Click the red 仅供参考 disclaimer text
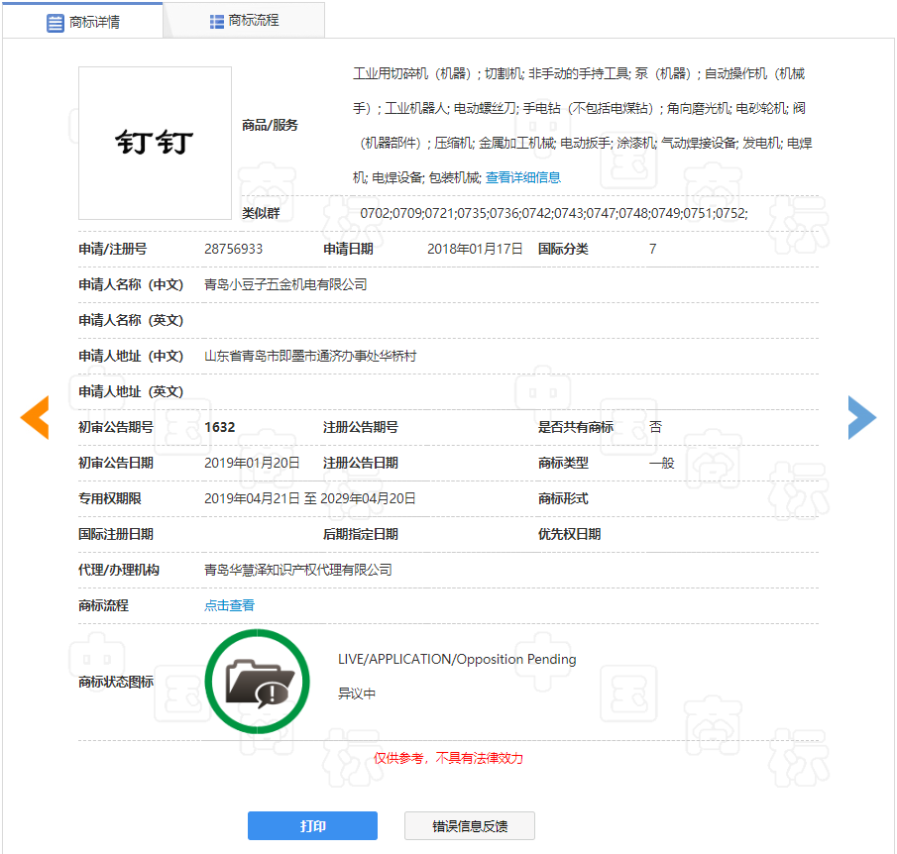 (448, 758)
